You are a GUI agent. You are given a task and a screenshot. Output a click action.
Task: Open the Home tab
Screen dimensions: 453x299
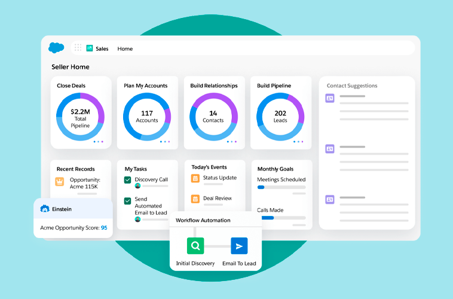[125, 48]
